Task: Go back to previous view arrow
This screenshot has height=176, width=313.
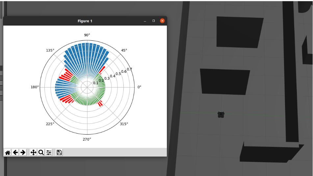Action: (x=15, y=152)
